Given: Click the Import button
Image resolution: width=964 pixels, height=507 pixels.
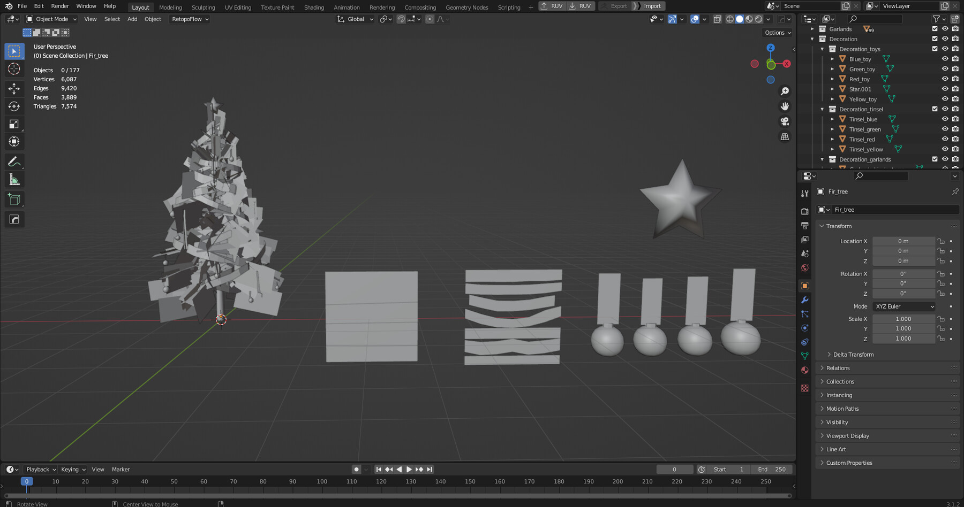Looking at the screenshot, I should pos(652,6).
